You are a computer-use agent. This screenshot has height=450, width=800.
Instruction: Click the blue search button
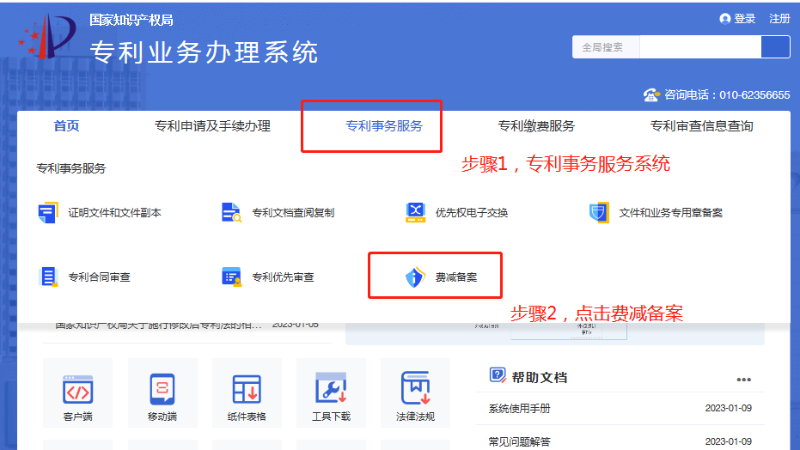pyautogui.click(x=775, y=47)
